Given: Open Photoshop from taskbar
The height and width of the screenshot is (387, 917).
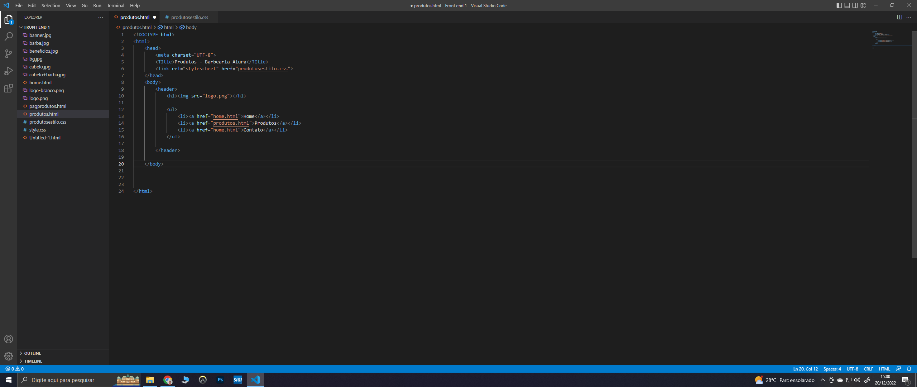Looking at the screenshot, I should (x=220, y=380).
